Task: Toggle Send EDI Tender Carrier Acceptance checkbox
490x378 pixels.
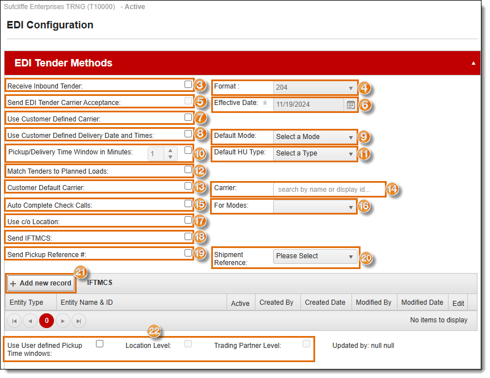Action: [x=188, y=100]
